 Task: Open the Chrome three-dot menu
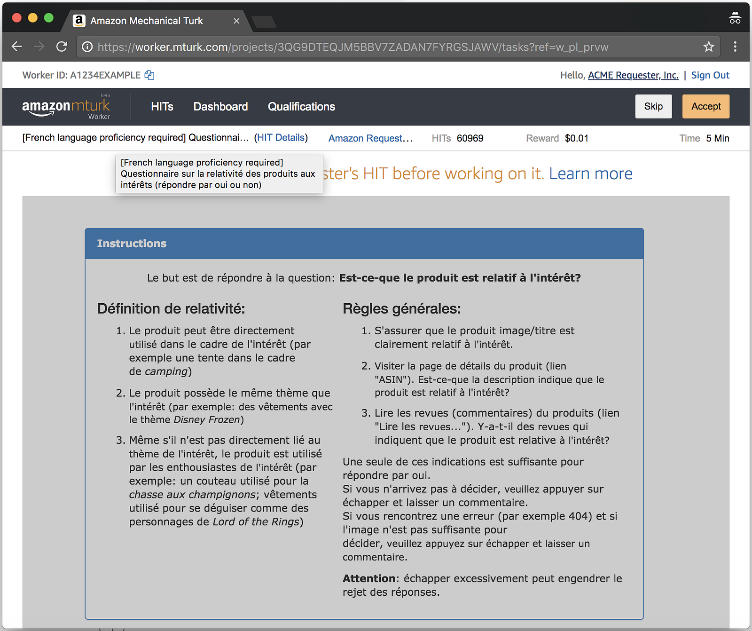pyautogui.click(x=735, y=47)
